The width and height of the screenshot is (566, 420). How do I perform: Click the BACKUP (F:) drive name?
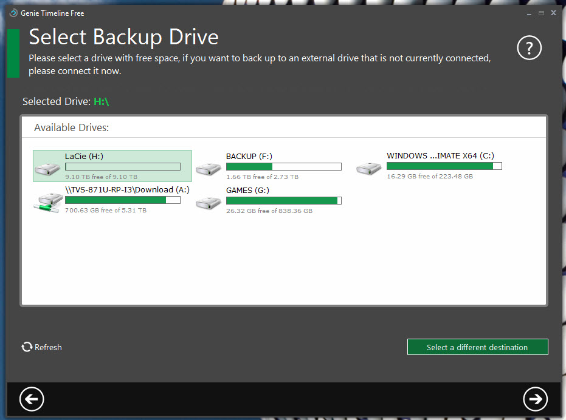tap(249, 157)
